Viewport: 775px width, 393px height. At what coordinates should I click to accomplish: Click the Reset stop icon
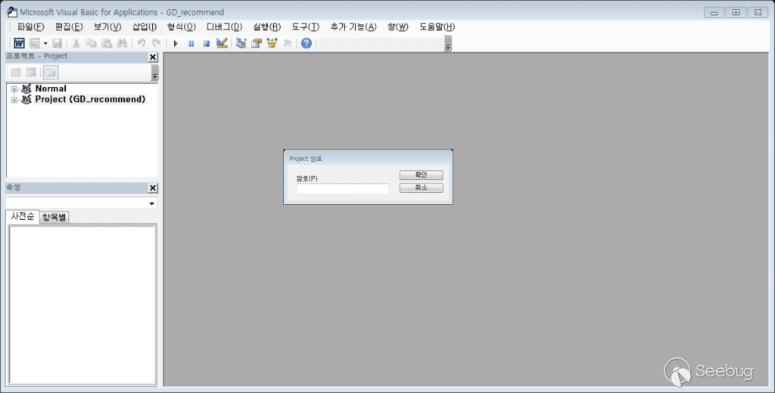pyautogui.click(x=206, y=43)
